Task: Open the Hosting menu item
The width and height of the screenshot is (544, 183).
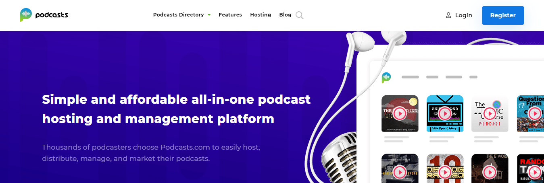Action: [x=261, y=15]
